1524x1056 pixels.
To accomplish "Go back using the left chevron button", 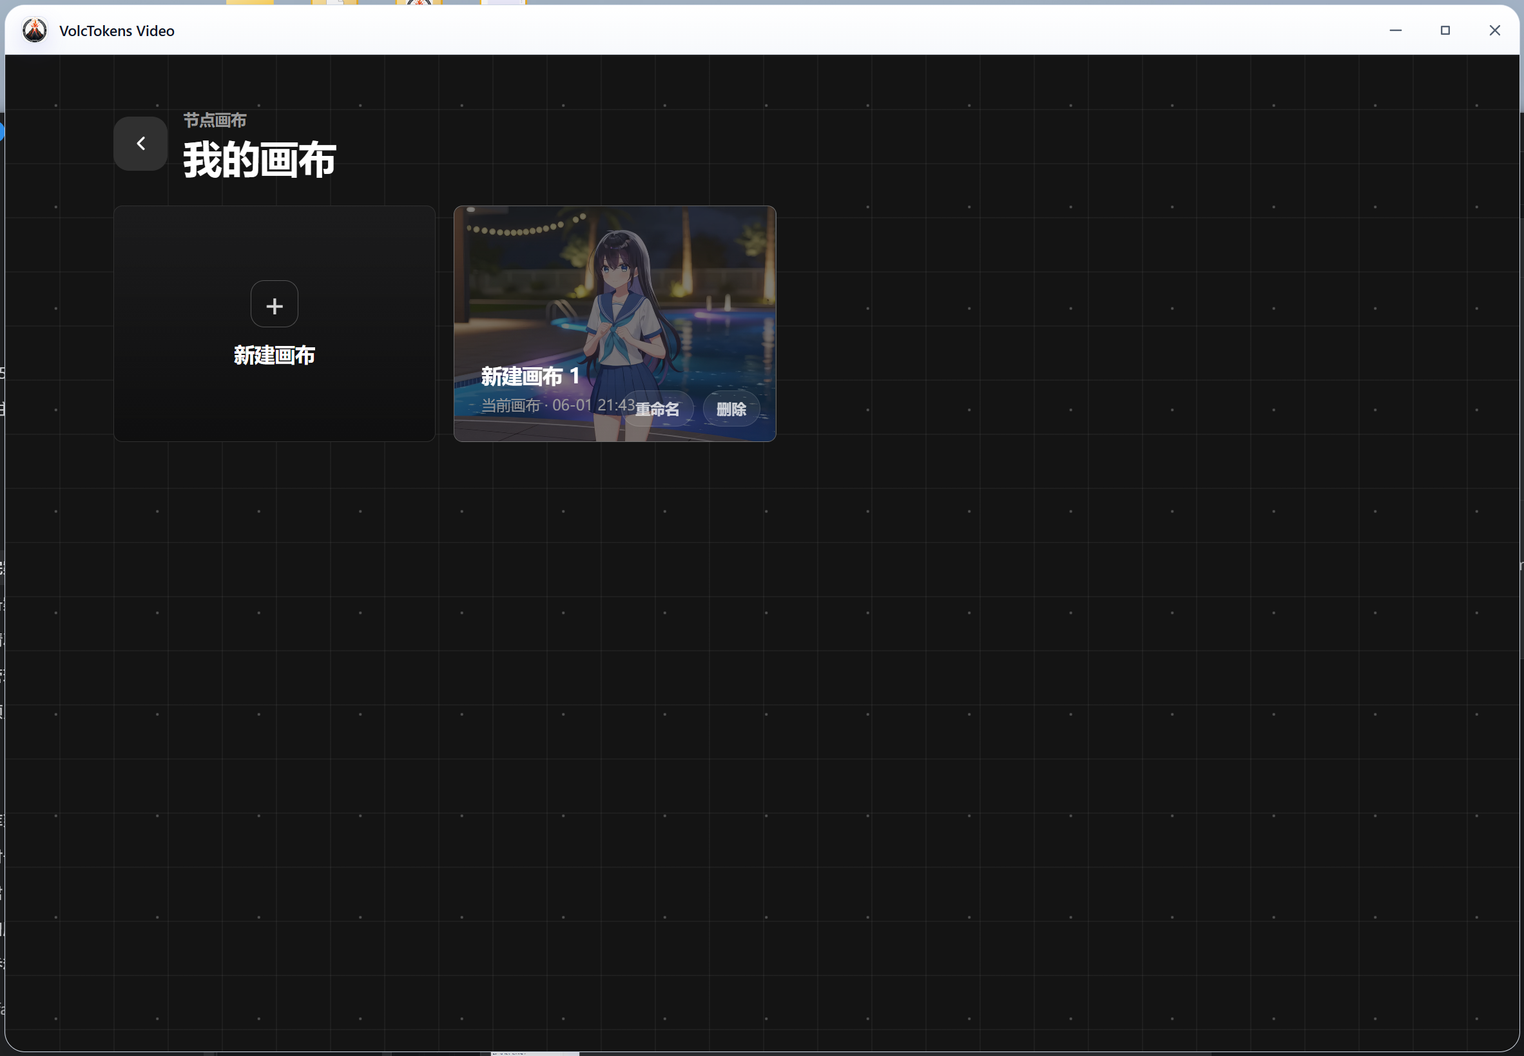I will [x=140, y=144].
